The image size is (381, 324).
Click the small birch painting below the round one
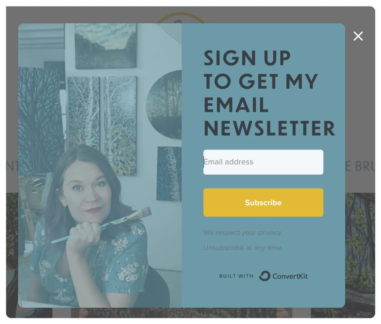pyautogui.click(x=169, y=174)
